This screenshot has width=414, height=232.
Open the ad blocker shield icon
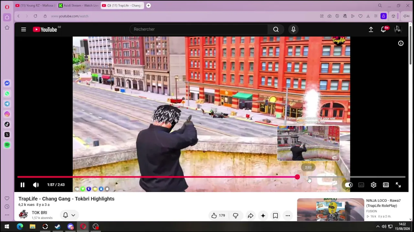coord(337,16)
